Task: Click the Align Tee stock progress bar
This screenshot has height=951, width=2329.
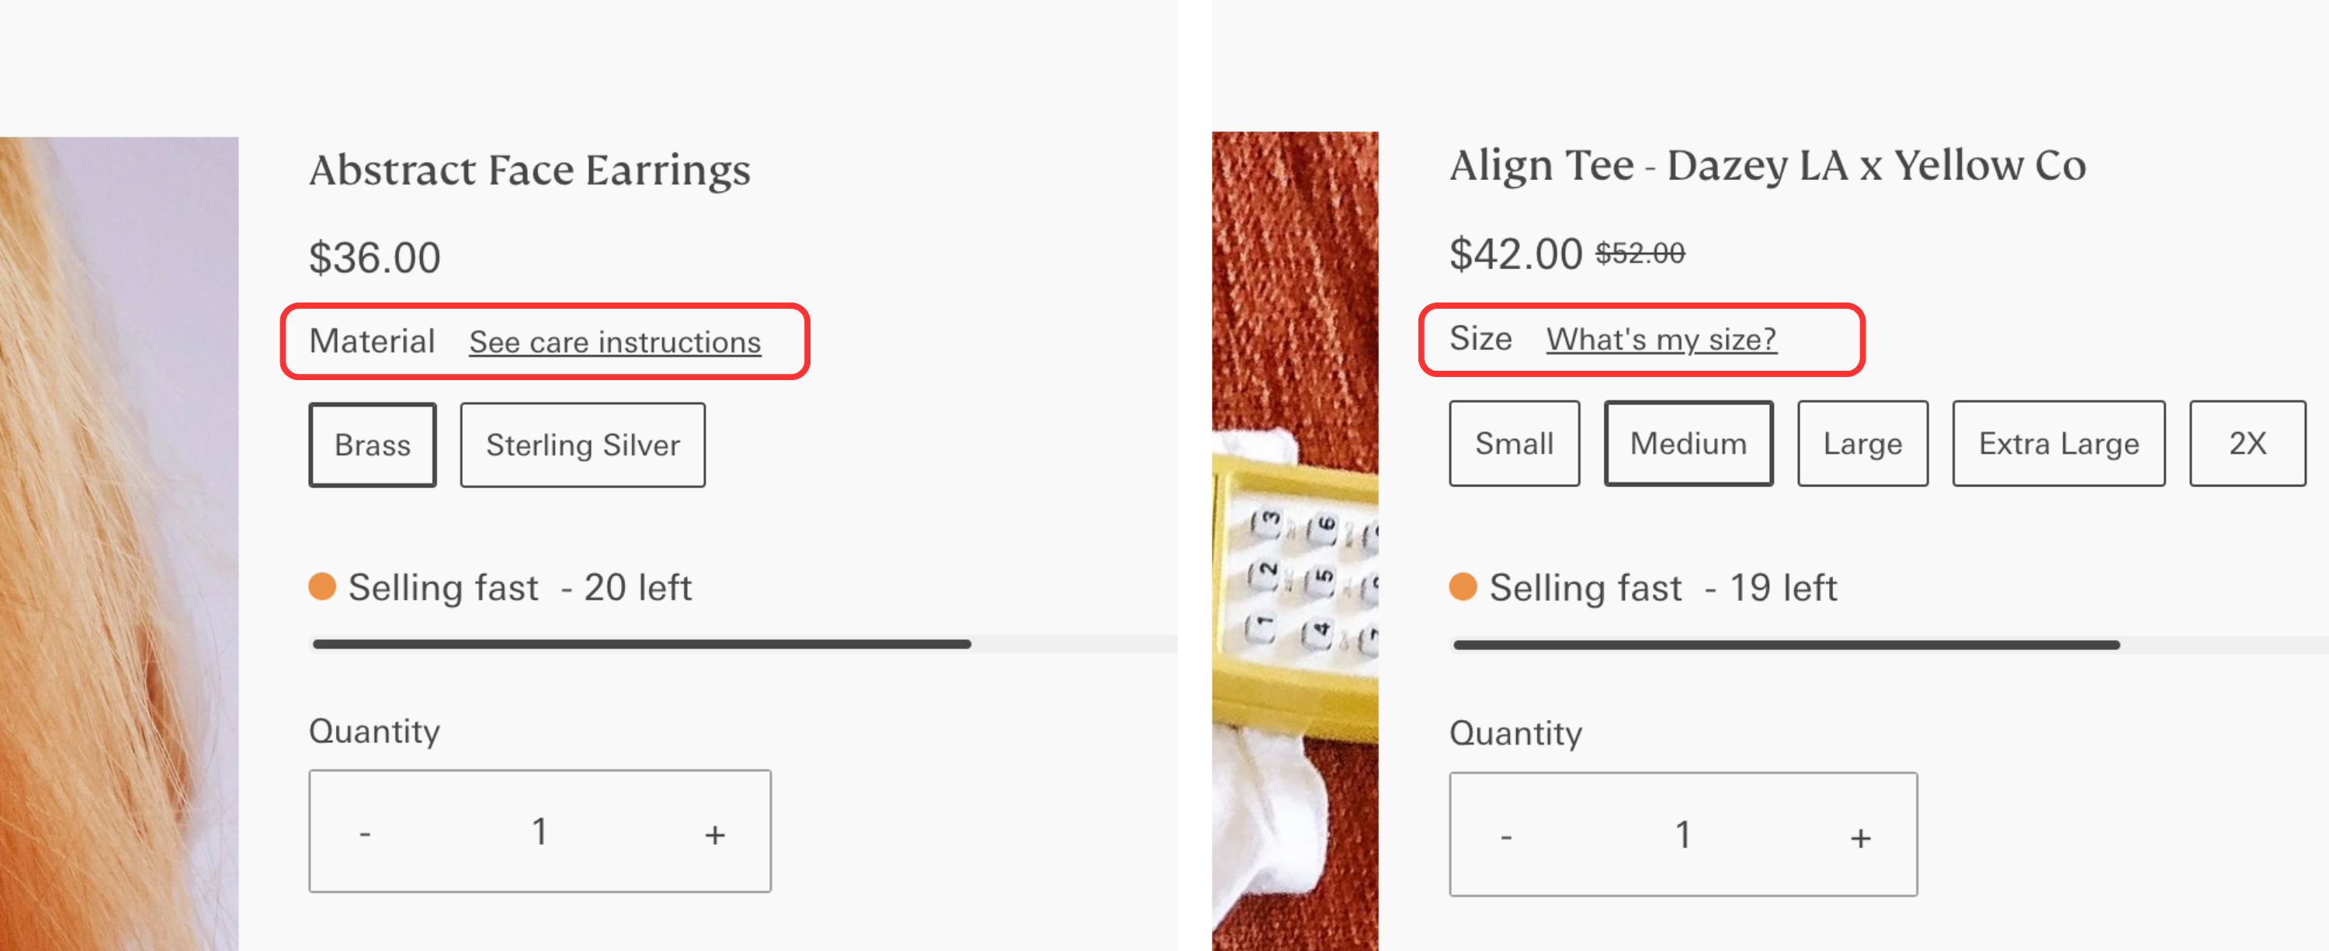Action: 1889,645
